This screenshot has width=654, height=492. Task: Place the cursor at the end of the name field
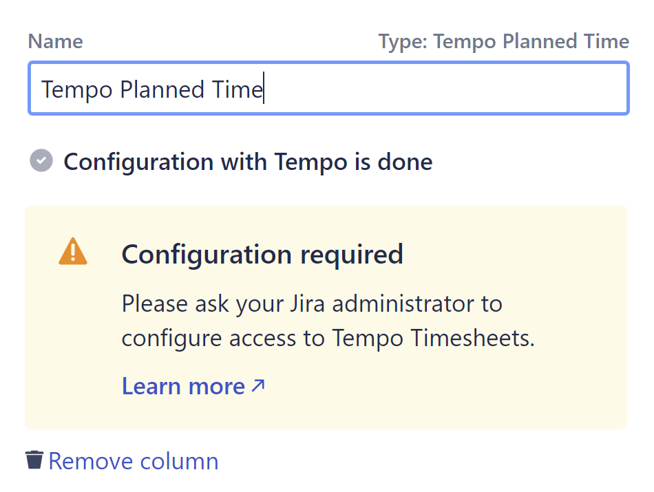(x=264, y=89)
